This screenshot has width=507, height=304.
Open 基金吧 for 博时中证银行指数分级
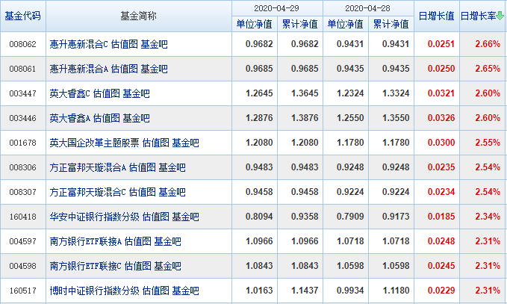186,291
